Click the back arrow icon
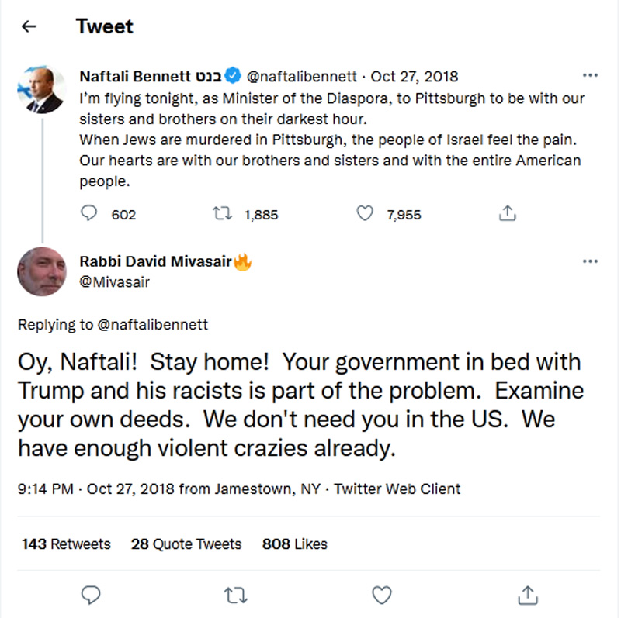This screenshot has width=621, height=618. pyautogui.click(x=29, y=27)
